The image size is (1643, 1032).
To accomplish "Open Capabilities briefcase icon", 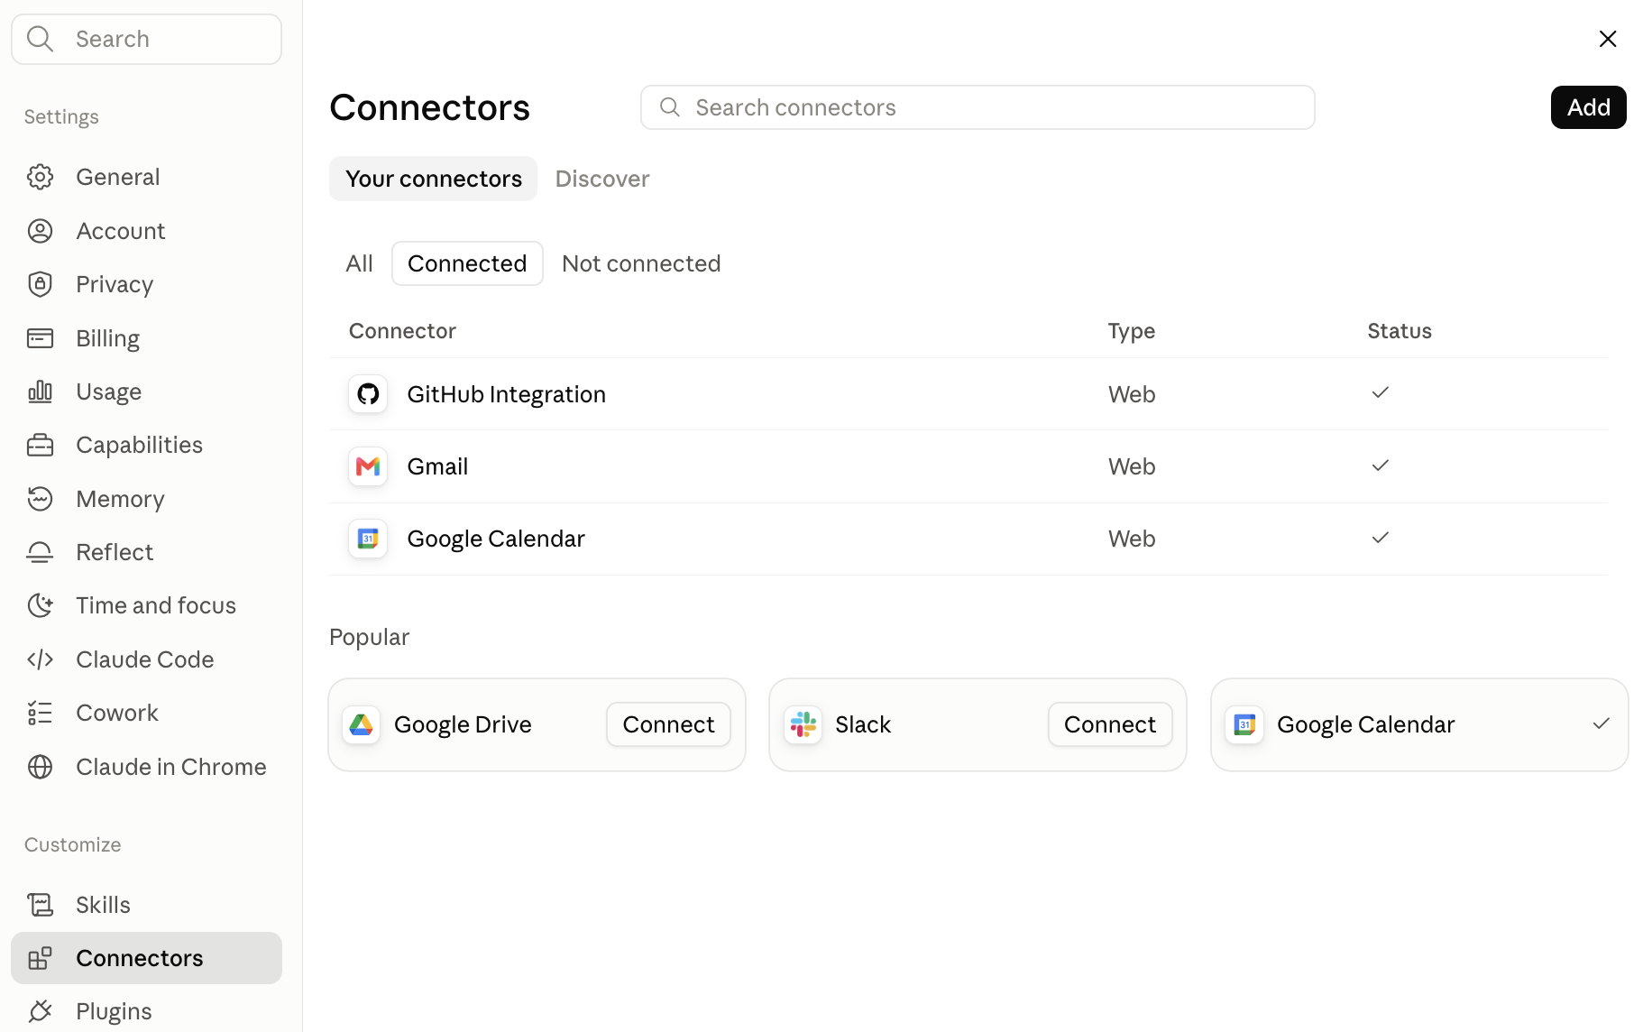I will coord(40,445).
